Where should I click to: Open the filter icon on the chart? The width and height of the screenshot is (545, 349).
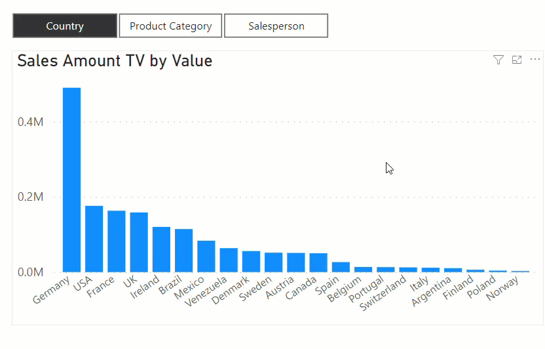pyautogui.click(x=498, y=60)
